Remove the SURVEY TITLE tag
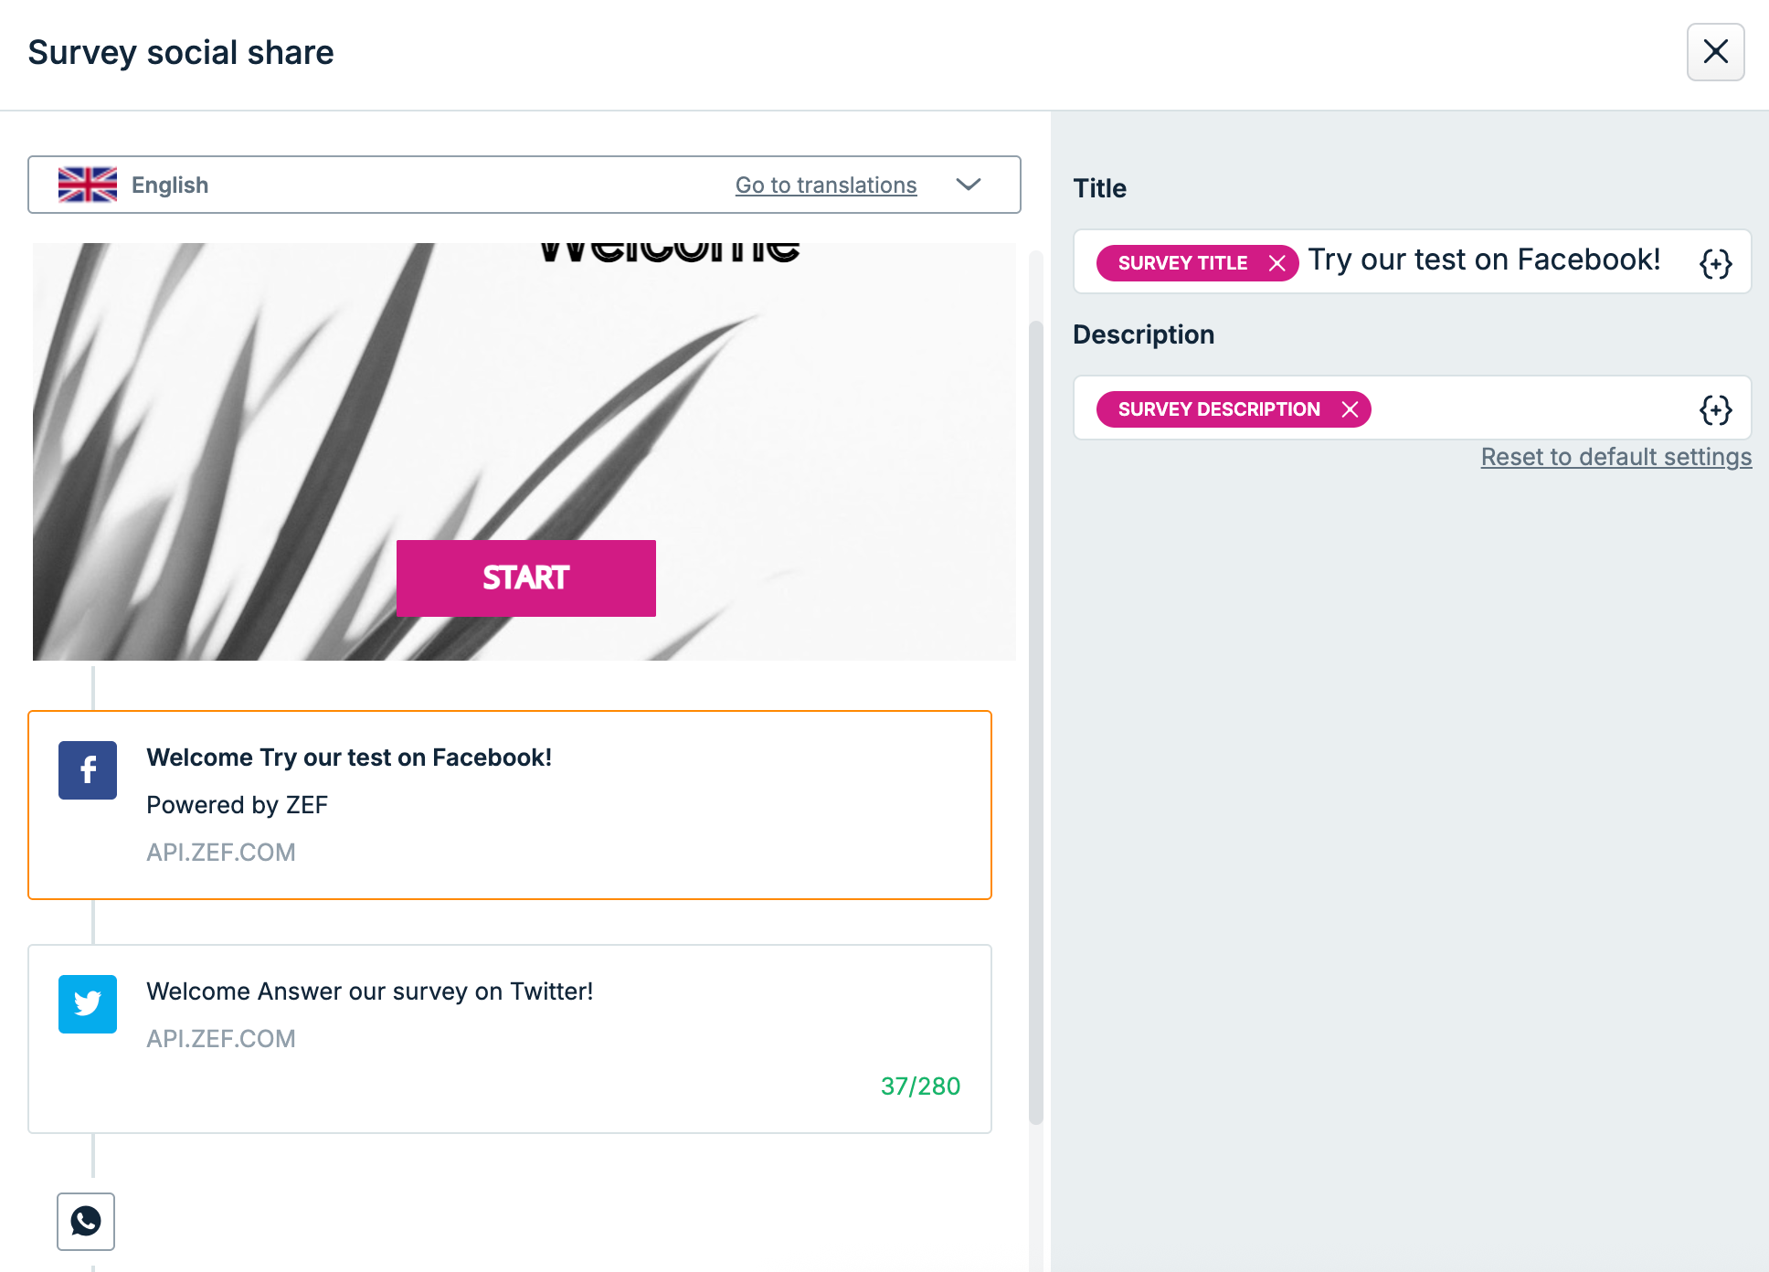The width and height of the screenshot is (1769, 1272). 1276,263
